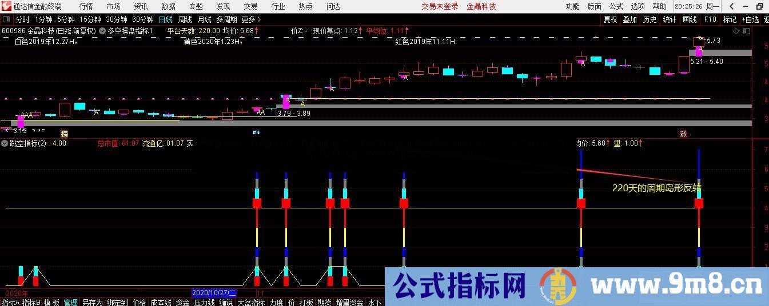The width and height of the screenshot is (769, 306).
Task: Open the 专题 menu
Action: [196, 6]
